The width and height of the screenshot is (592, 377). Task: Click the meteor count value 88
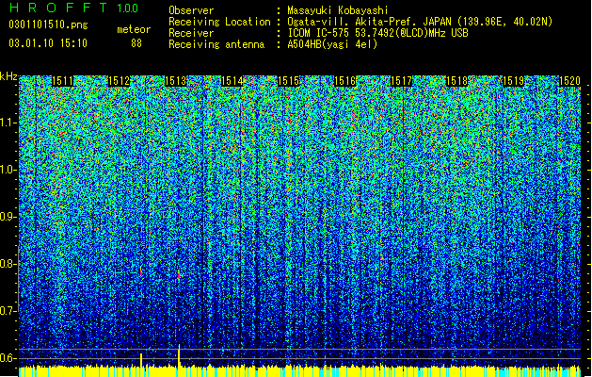136,43
